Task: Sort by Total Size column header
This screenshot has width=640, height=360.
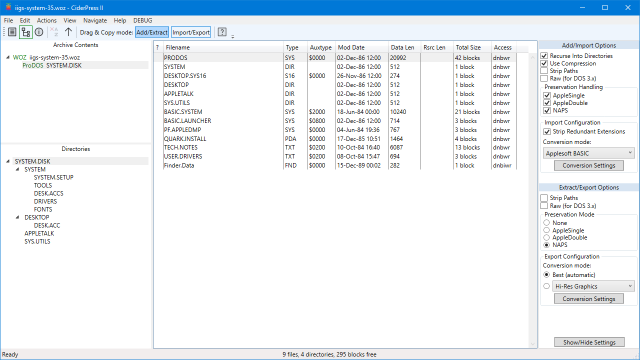Action: (x=472, y=47)
